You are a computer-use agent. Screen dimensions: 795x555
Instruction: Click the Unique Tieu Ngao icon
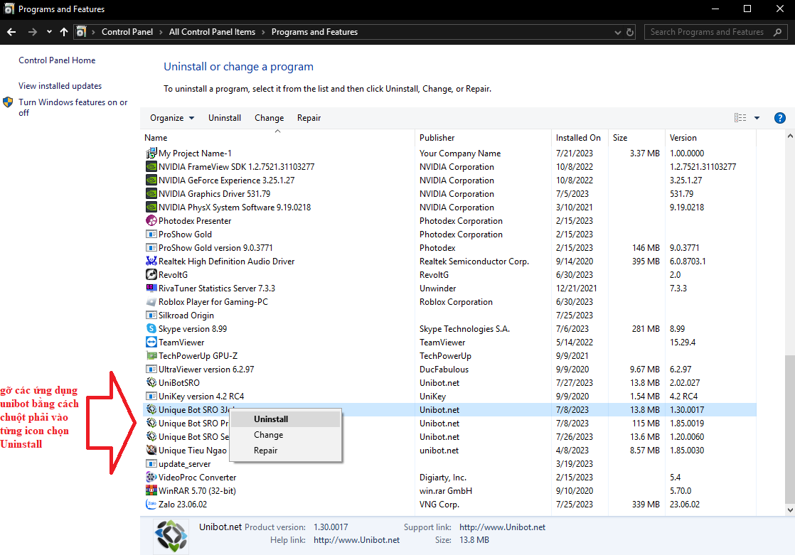[151, 450]
